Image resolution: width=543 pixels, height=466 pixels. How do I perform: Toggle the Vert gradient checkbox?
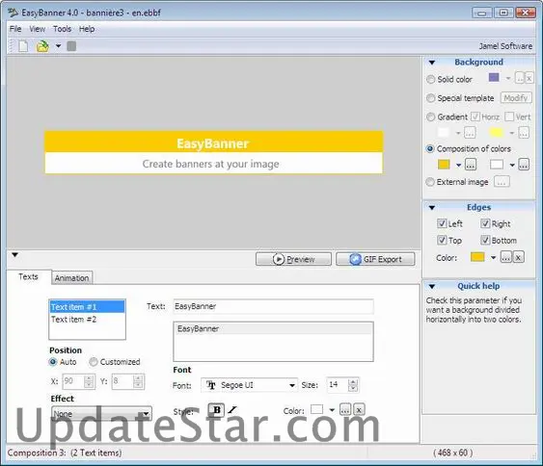[x=509, y=116]
